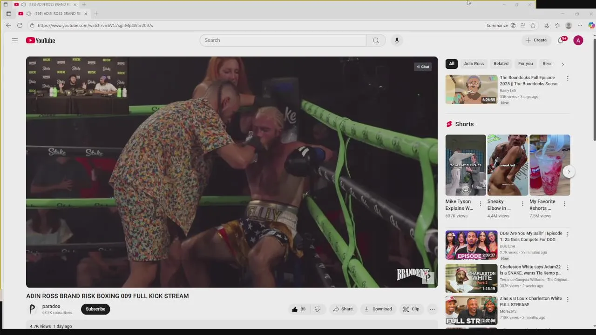Click video title ADIN ROSS BRAND RISK BOXING
The image size is (596, 335).
(x=108, y=296)
